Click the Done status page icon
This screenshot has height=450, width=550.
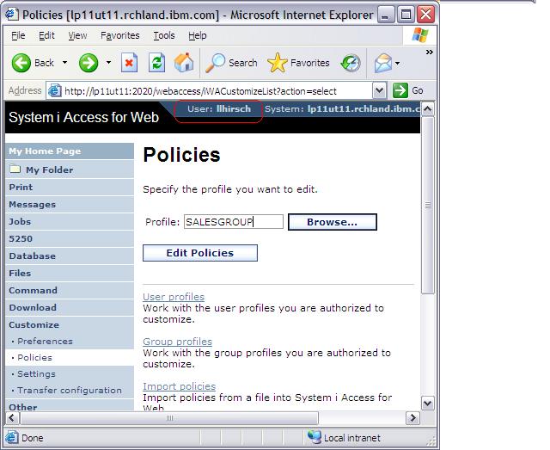(x=11, y=437)
